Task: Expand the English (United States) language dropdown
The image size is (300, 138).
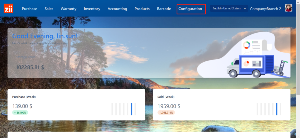Action: tap(229, 9)
